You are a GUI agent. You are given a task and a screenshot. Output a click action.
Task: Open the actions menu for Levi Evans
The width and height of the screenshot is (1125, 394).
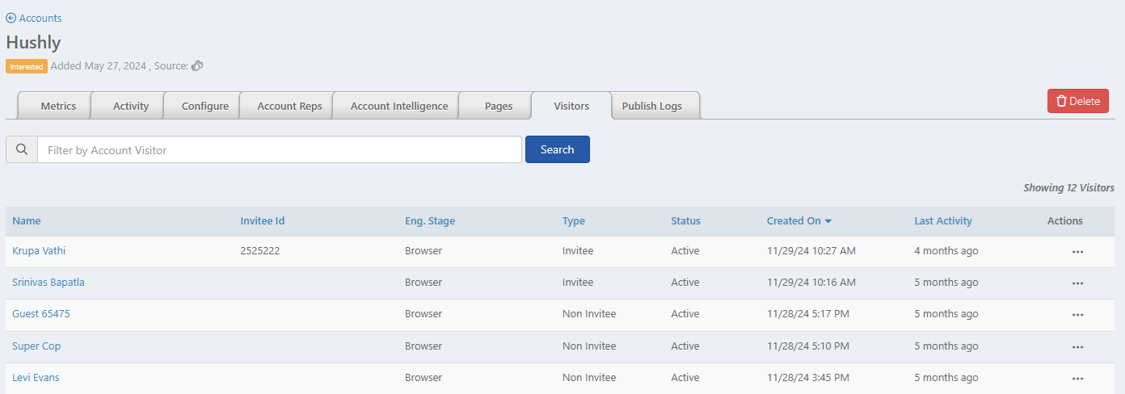pyautogui.click(x=1077, y=378)
